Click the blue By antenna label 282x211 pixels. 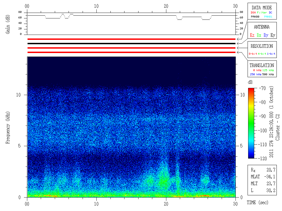(266, 35)
